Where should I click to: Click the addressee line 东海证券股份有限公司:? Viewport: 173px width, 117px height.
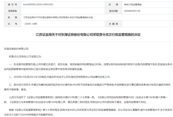pos(16,49)
